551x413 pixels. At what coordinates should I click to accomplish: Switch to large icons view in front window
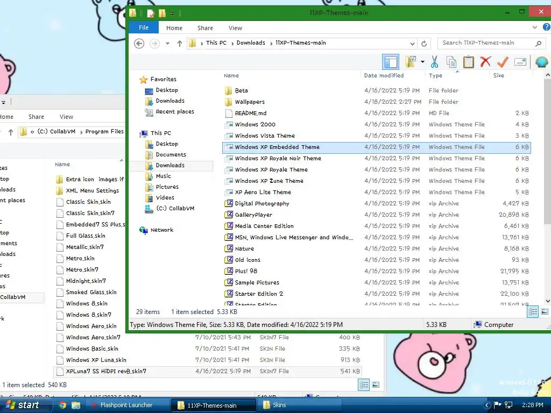point(545,312)
